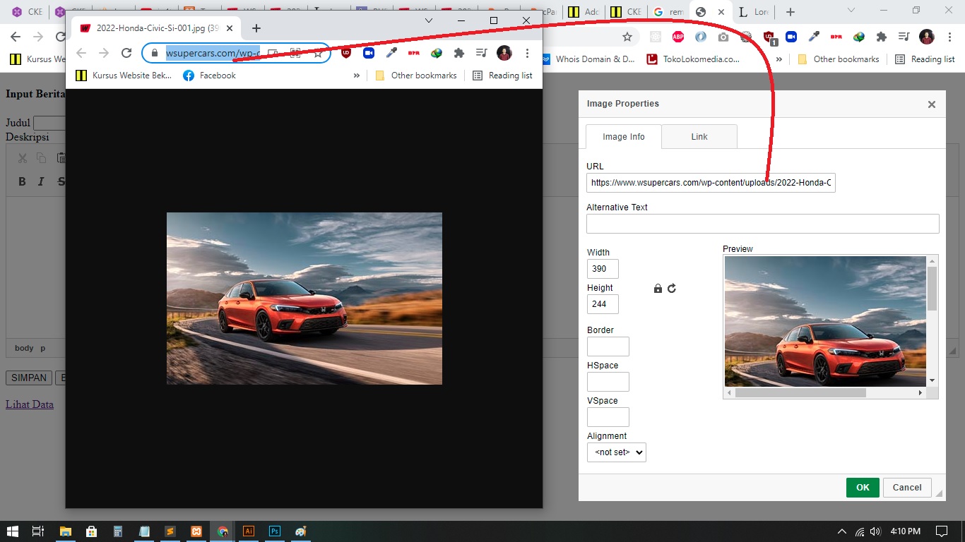Screen dimensions: 965x542
Task: Click the reset size icon beside Height
Action: (672, 289)
